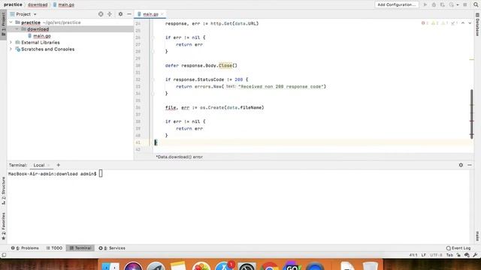Click the Run with Coverage icon

pyautogui.click(x=443, y=4)
